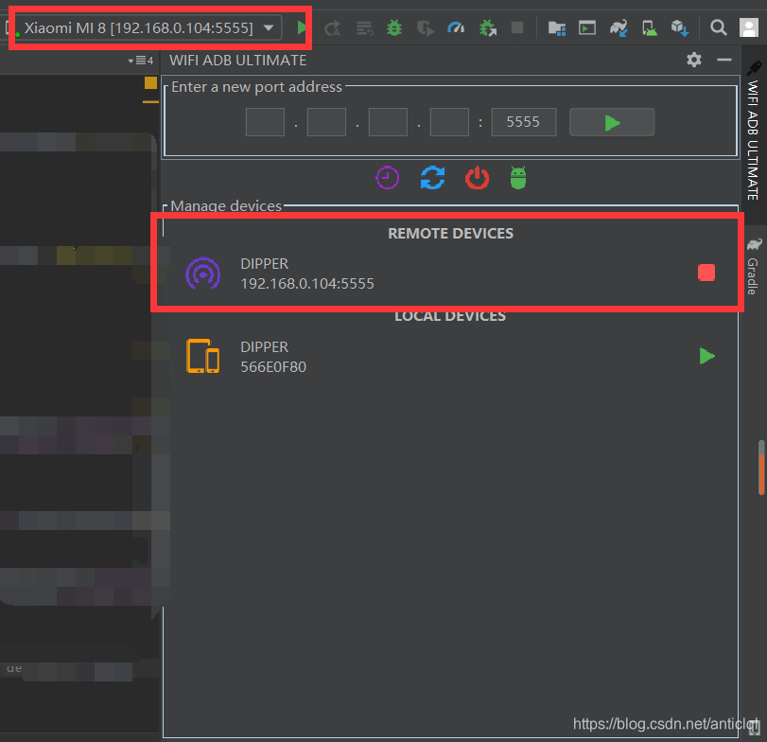Start debugging with the green bug icon
The height and width of the screenshot is (742, 767).
[394, 27]
